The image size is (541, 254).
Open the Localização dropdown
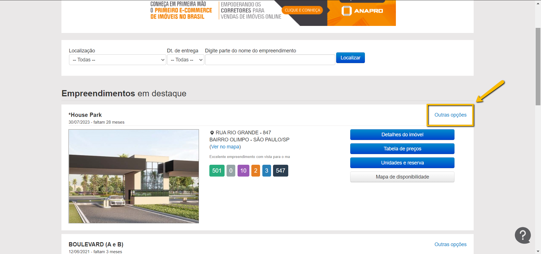117,60
